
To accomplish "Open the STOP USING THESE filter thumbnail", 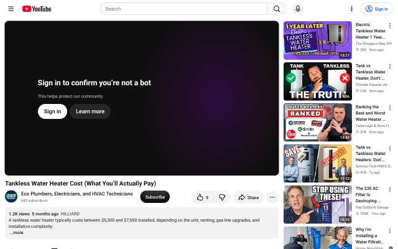I will click(318, 205).
